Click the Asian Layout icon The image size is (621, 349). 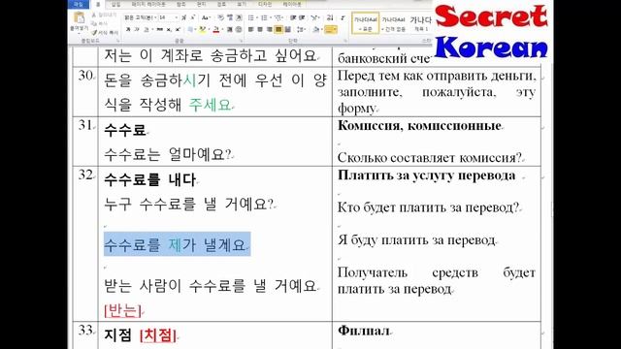[314, 17]
